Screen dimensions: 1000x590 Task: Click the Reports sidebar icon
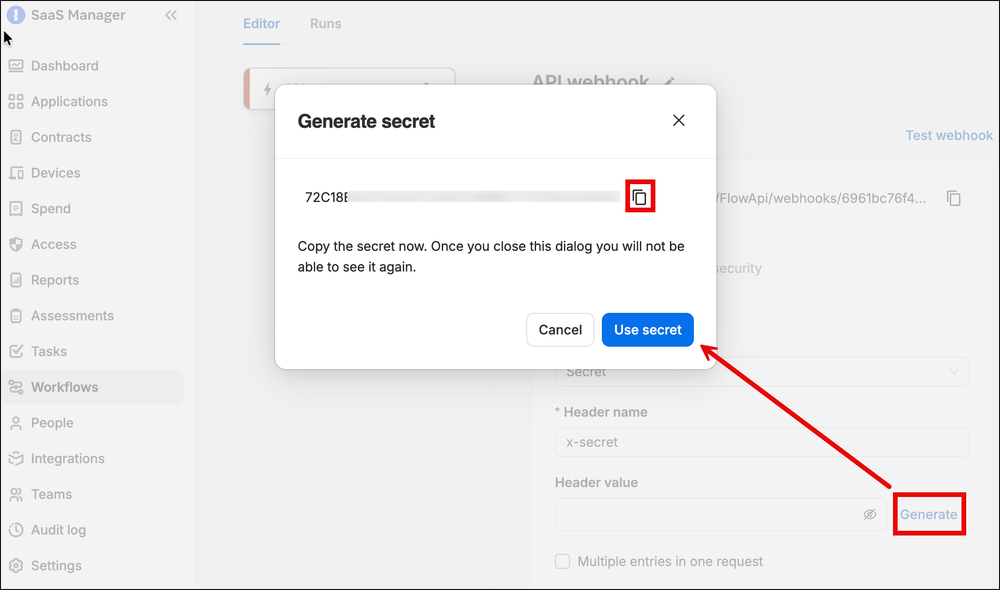[x=16, y=280]
